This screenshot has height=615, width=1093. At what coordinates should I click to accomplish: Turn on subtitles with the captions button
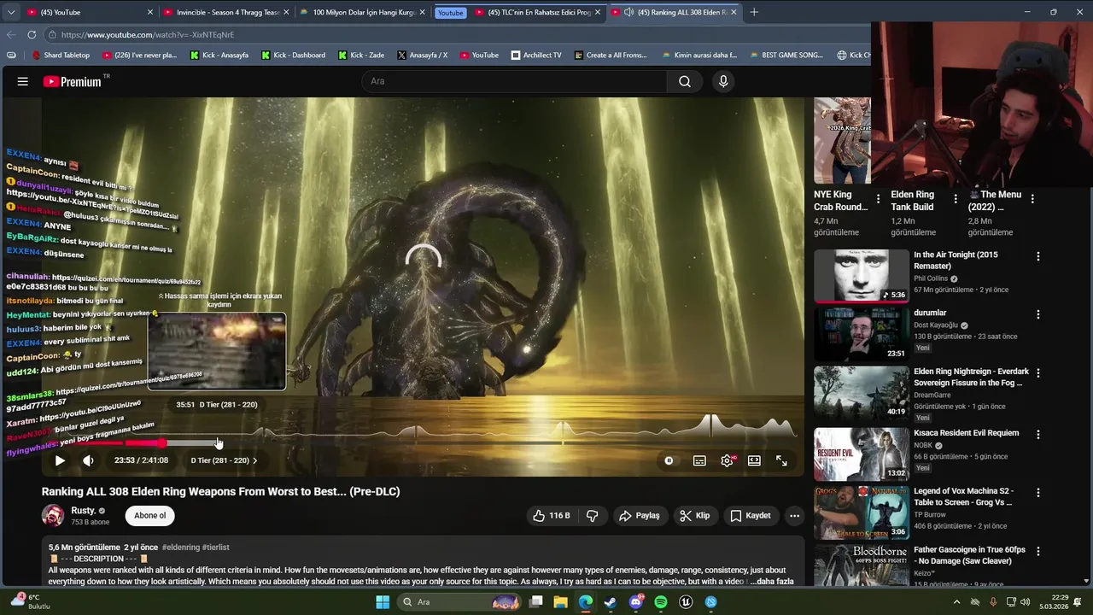click(699, 460)
